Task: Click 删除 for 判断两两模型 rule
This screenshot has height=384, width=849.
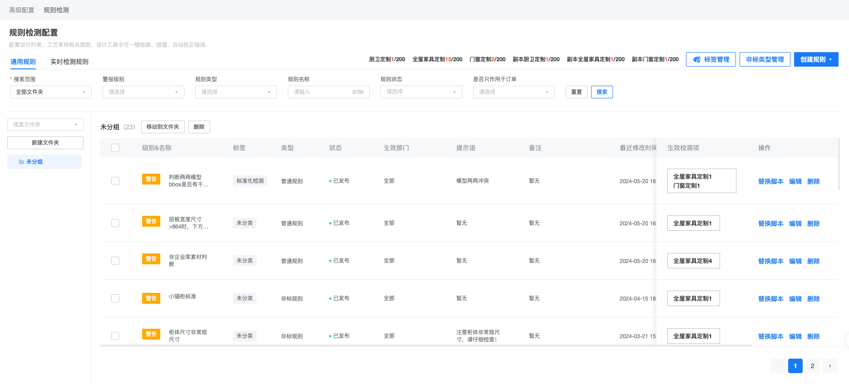Action: [x=814, y=181]
